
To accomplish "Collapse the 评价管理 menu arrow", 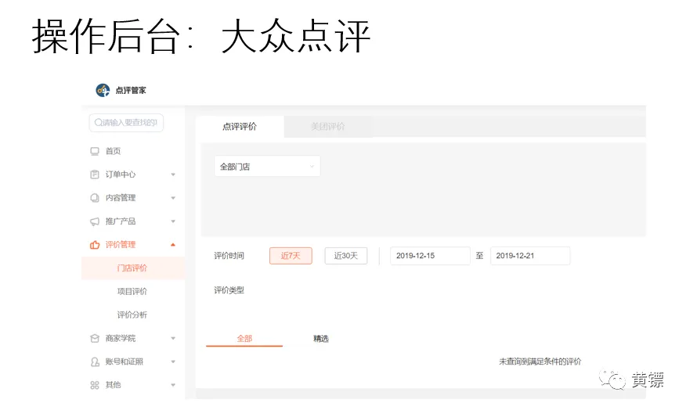I will tap(173, 245).
